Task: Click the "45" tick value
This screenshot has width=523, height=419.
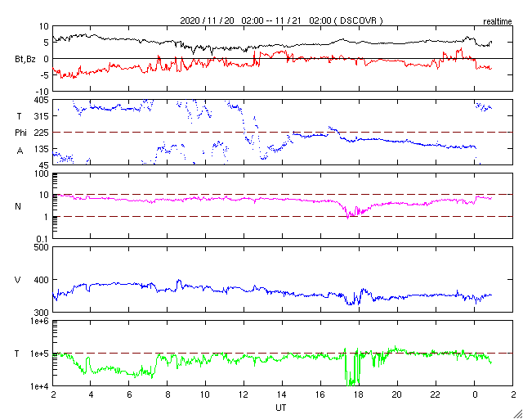Action: (45, 164)
